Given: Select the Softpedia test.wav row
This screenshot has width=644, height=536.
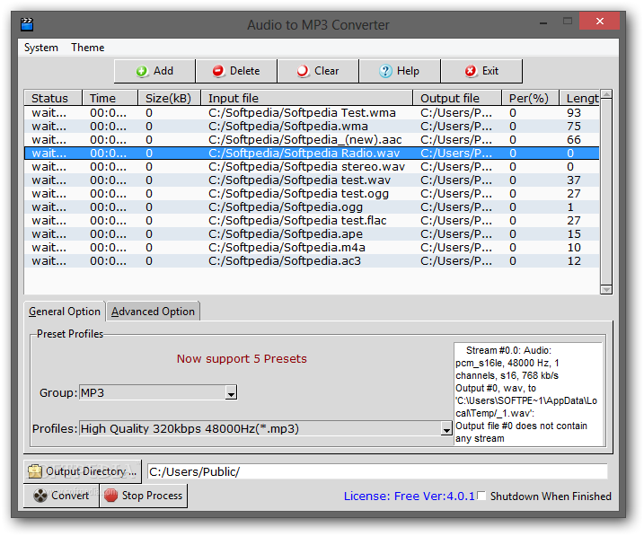Looking at the screenshot, I should 312,180.
